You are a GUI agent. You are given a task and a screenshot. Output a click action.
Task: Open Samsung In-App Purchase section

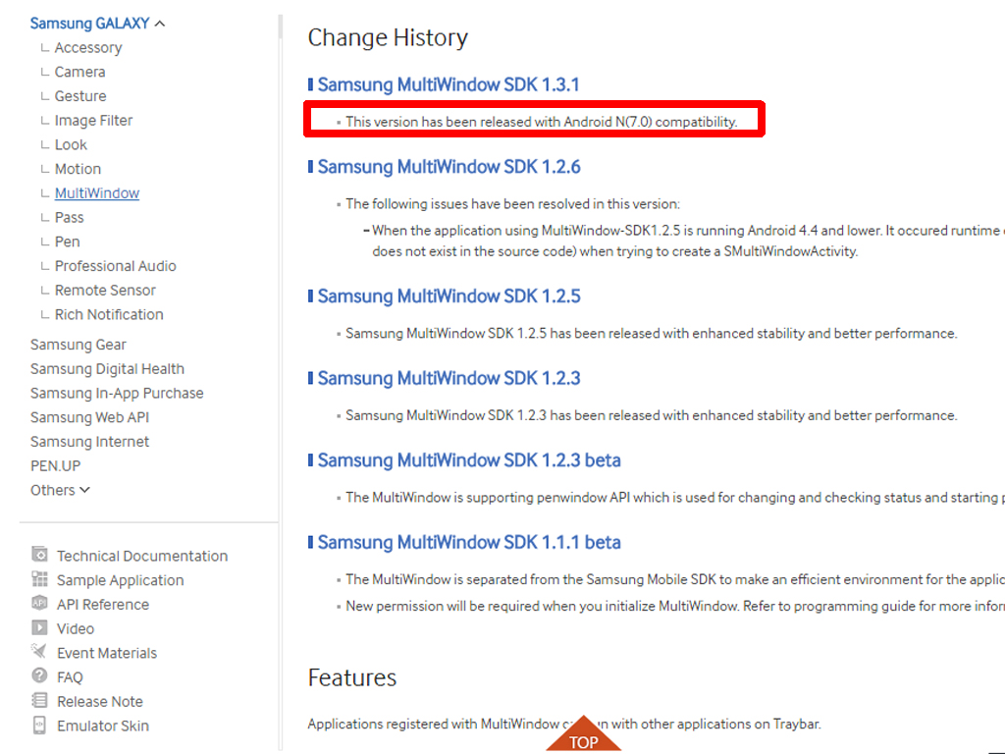[117, 393]
